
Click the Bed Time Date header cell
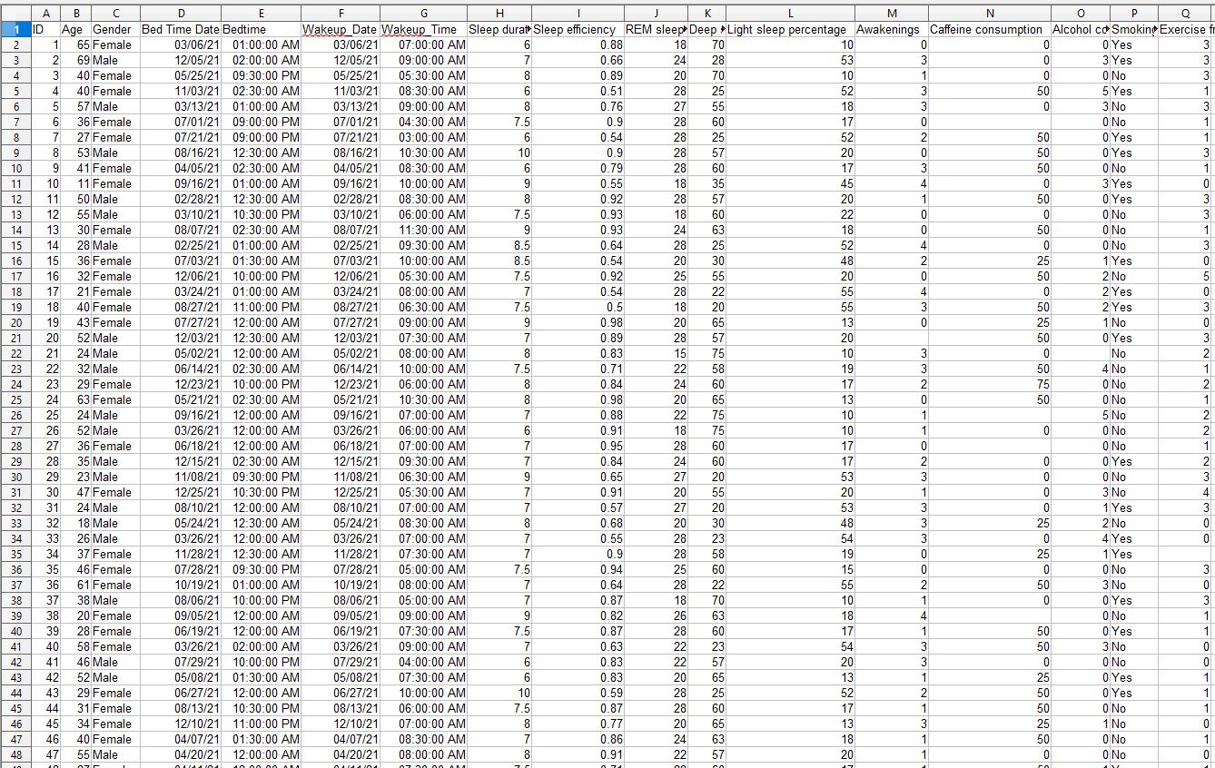click(180, 29)
